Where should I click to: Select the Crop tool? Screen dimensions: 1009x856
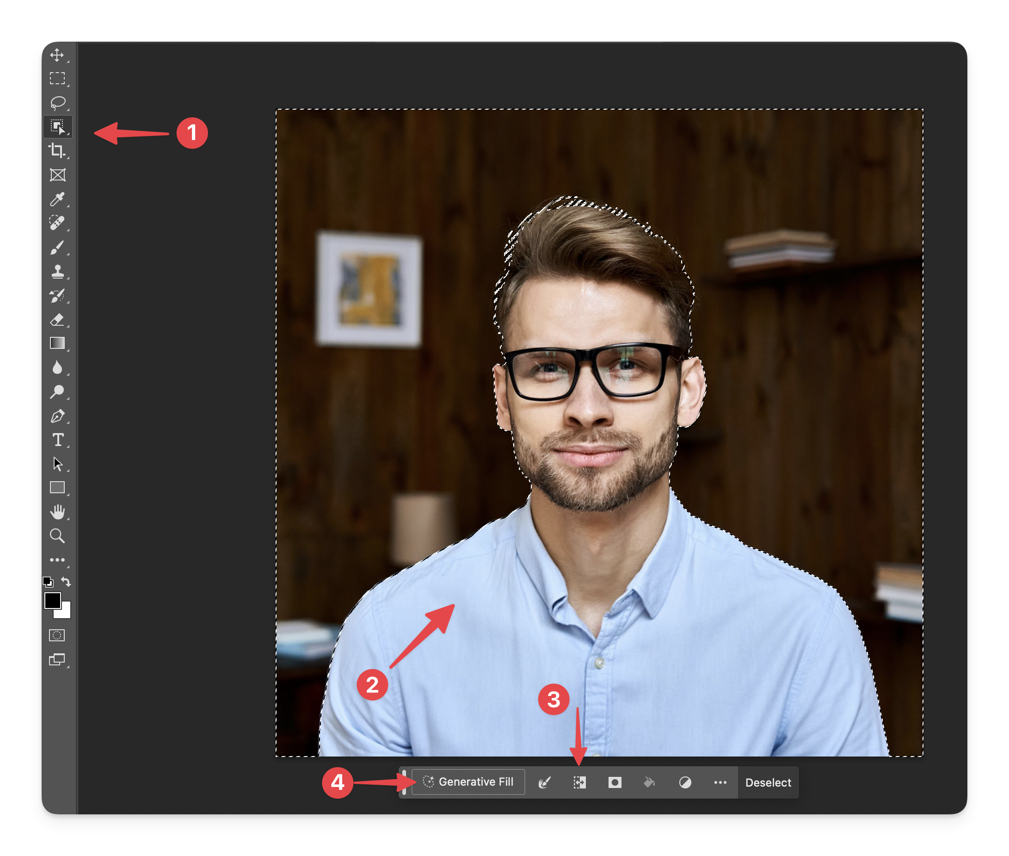(x=57, y=150)
